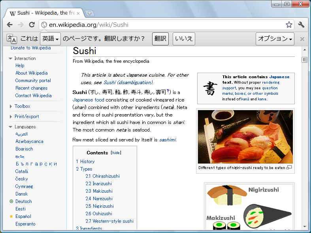Click the kanji calligraphy icon
This screenshot has width=311, height=233.
pos(209,88)
